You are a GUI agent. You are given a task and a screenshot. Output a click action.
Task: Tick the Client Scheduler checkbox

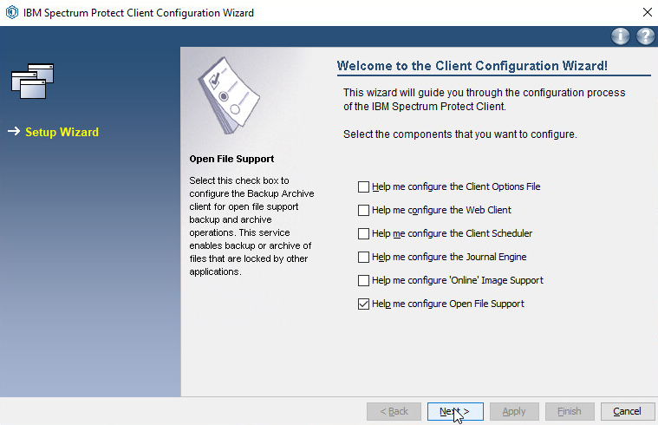tap(363, 233)
